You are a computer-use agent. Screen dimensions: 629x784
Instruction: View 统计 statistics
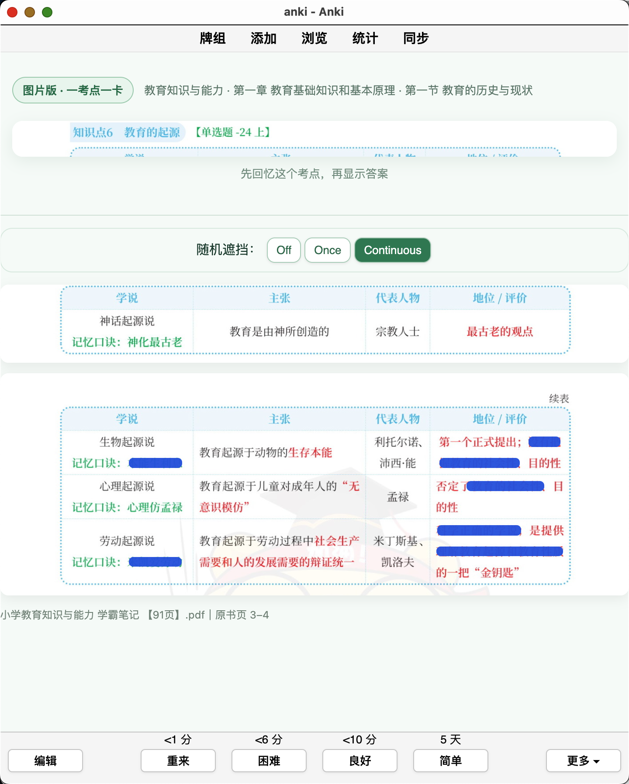click(x=365, y=38)
